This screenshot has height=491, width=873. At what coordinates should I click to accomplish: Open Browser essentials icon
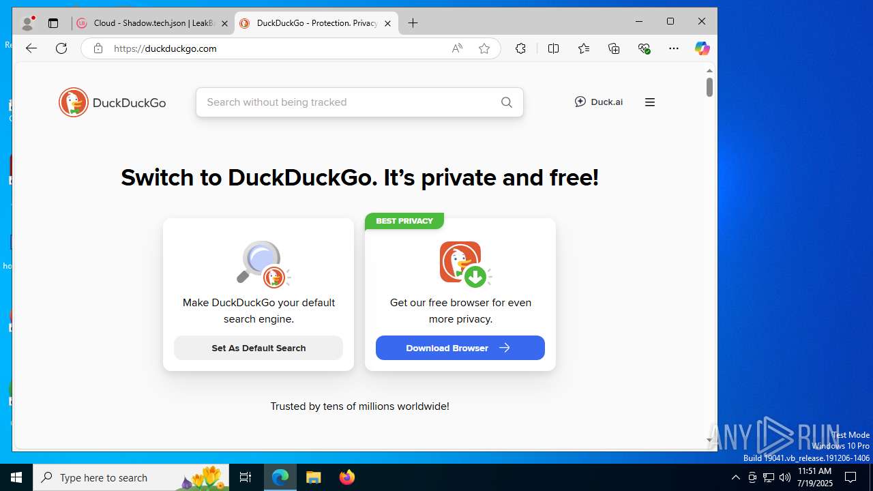(x=644, y=48)
